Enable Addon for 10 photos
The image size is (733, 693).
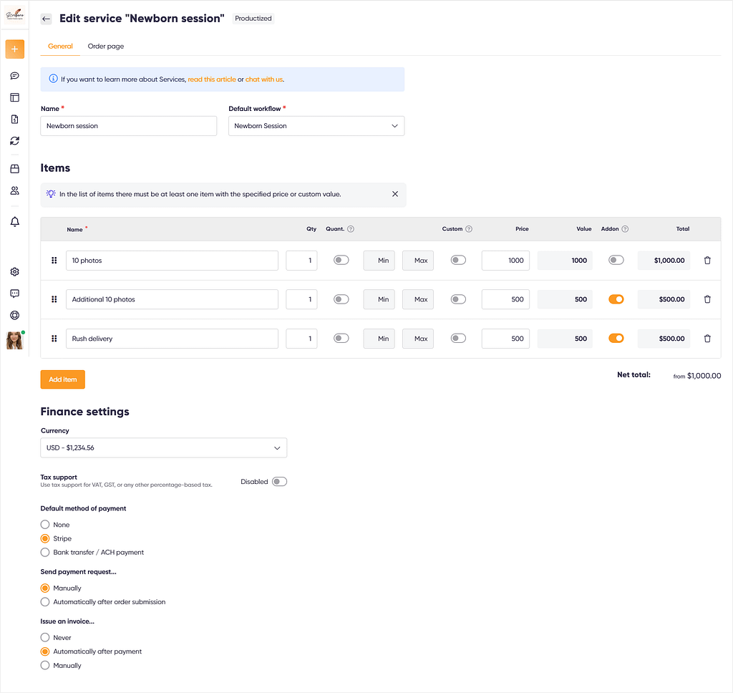(x=616, y=260)
